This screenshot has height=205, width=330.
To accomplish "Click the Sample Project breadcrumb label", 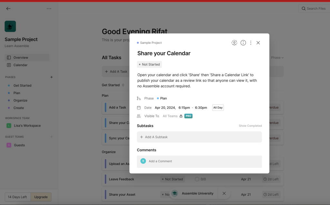I will (151, 43).
